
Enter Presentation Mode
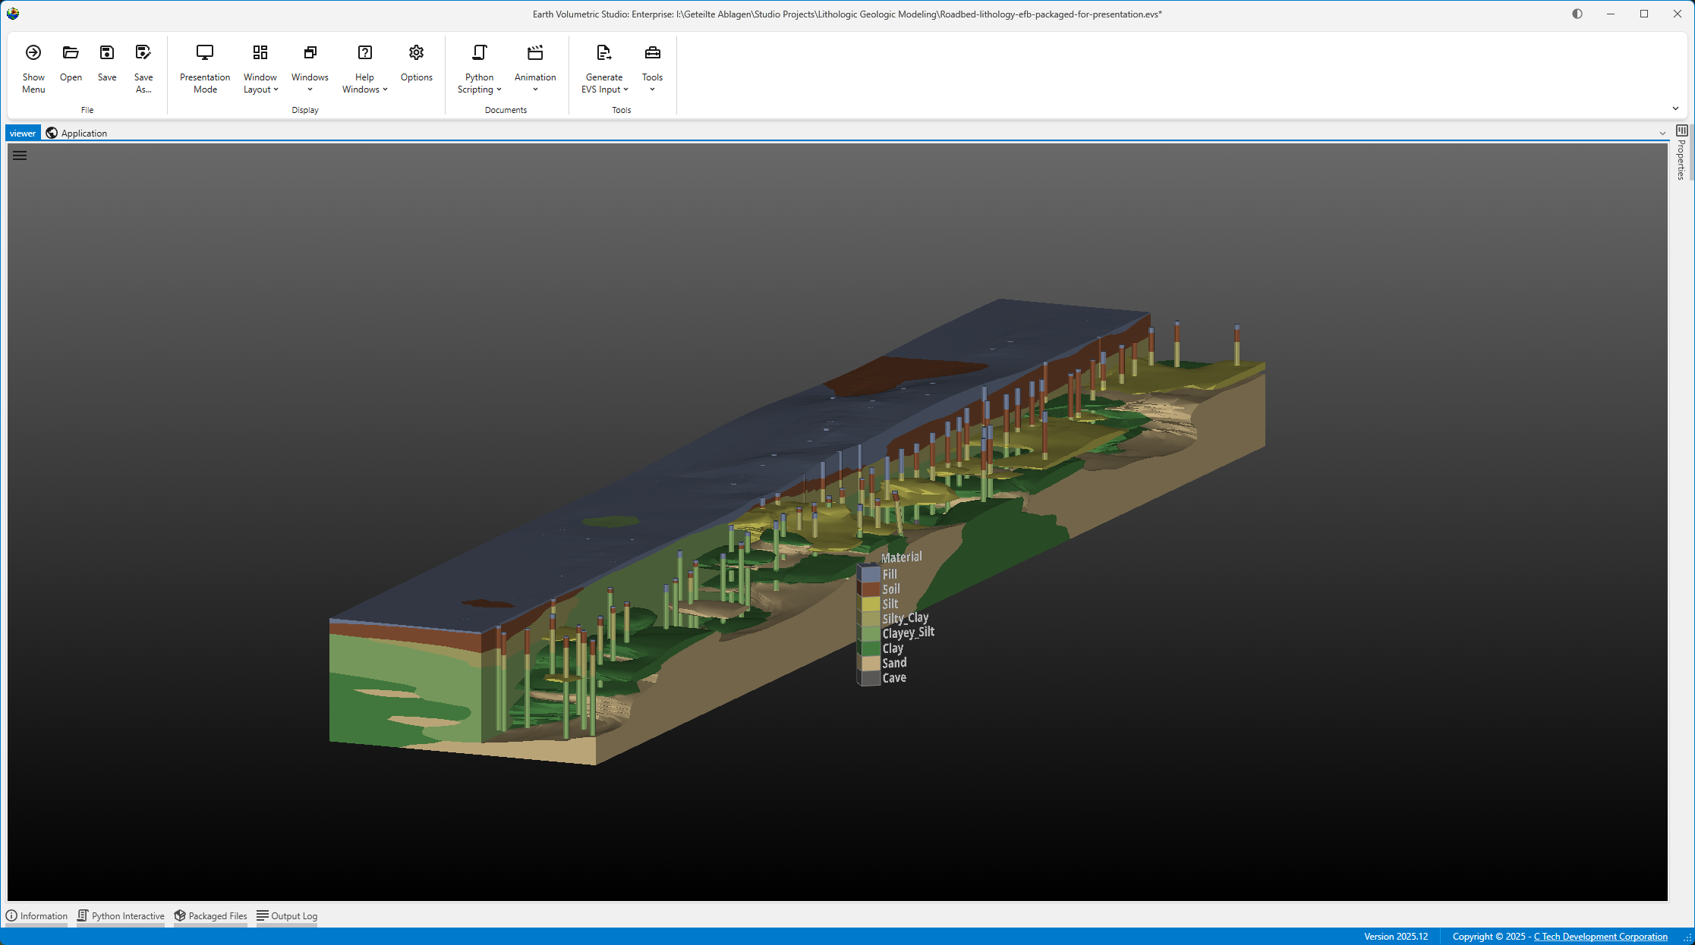tap(205, 53)
